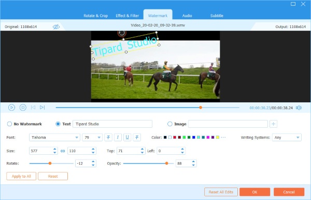Add watermark image with plus button

point(273,124)
